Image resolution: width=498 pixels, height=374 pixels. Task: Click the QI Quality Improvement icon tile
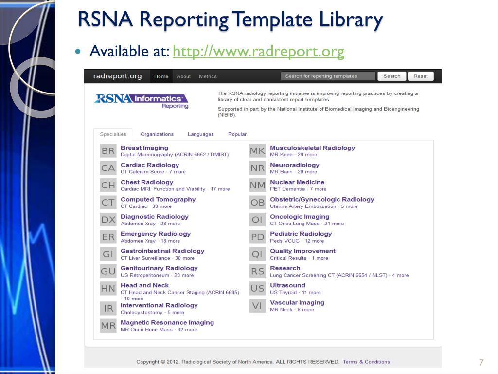pos(258,254)
